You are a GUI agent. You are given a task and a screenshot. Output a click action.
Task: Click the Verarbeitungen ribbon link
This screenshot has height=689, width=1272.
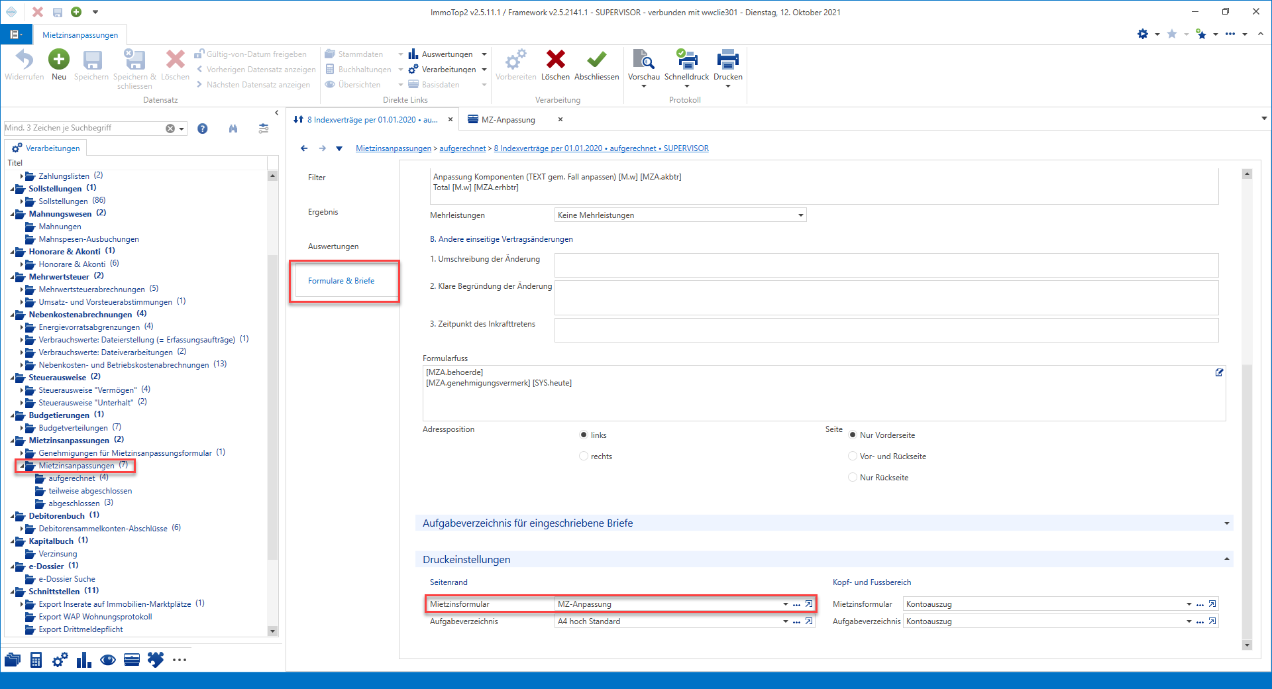pyautogui.click(x=449, y=70)
